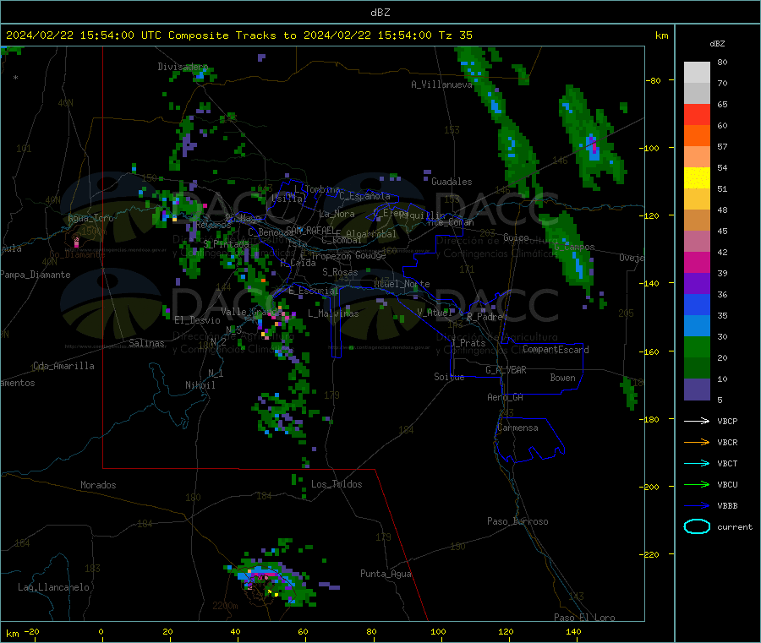Image resolution: width=761 pixels, height=643 pixels.
Task: Select the green 20 dBZ color swatch
Action: click(x=697, y=346)
